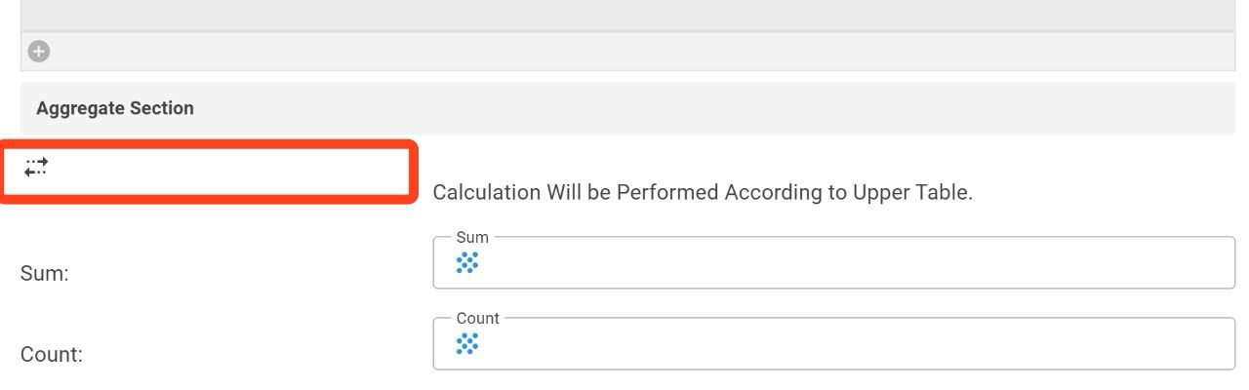Focus the Count input field
The image size is (1249, 390).
click(x=834, y=343)
